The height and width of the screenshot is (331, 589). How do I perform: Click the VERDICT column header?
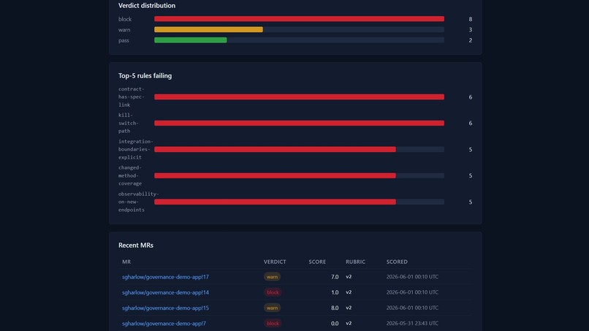(x=275, y=262)
